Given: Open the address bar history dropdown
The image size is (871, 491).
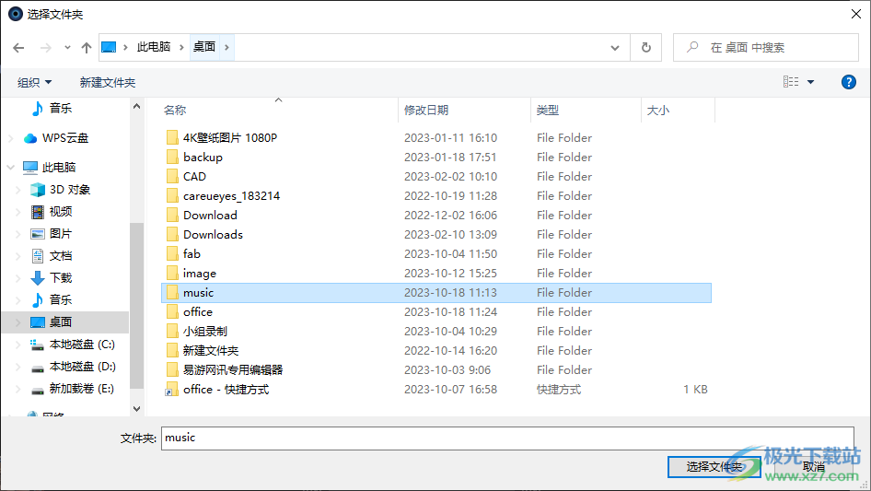Looking at the screenshot, I should pos(615,48).
